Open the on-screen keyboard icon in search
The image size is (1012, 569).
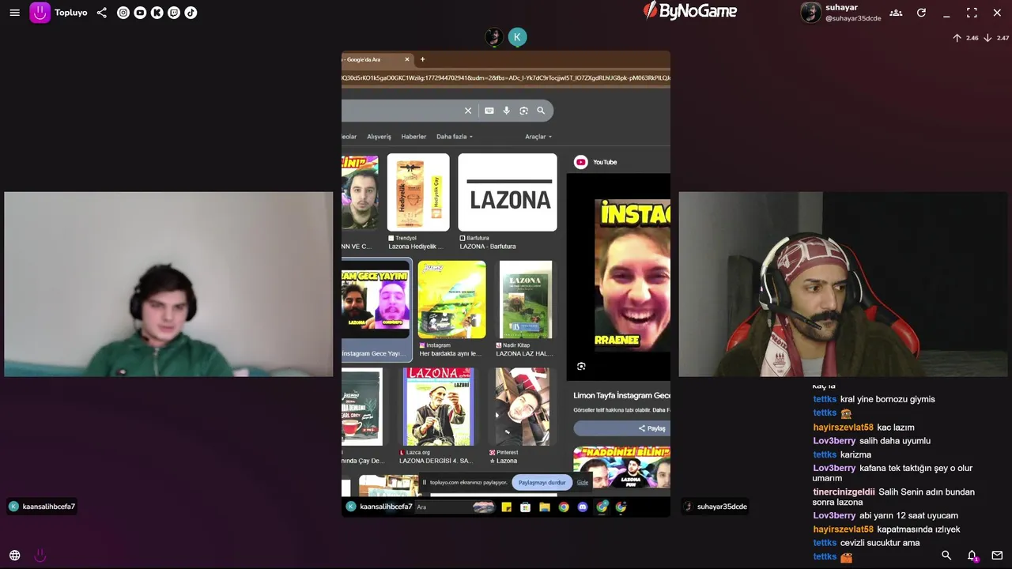(489, 111)
